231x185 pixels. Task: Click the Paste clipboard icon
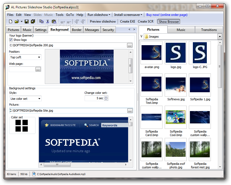[x=54, y=22]
